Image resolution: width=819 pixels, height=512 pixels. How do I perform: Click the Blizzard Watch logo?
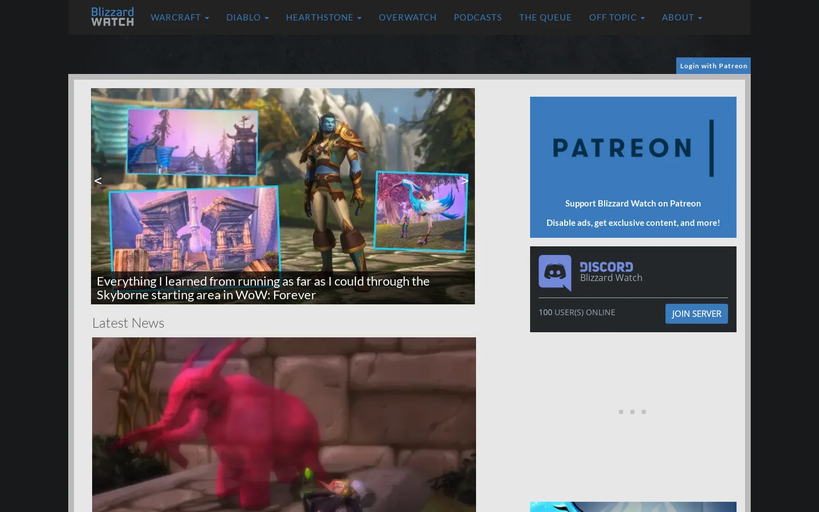pos(113,17)
